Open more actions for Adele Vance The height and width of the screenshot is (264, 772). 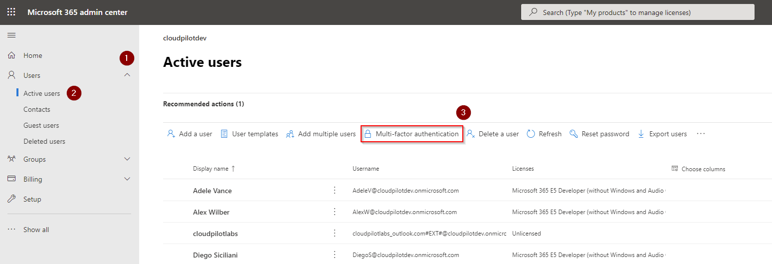pos(335,190)
